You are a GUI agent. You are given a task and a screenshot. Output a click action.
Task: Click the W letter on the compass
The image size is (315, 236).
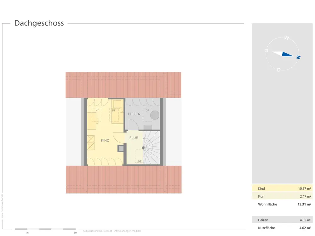click(286, 38)
